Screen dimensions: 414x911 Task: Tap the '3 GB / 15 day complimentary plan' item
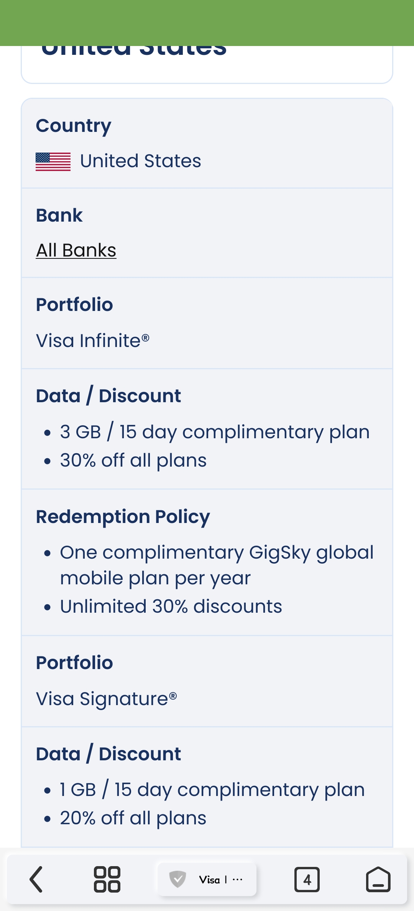tap(215, 432)
